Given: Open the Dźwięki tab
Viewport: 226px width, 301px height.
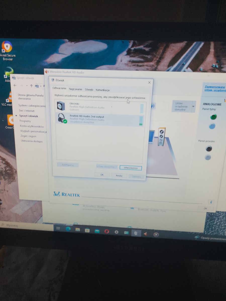Looking at the screenshot, I should [x=89, y=90].
